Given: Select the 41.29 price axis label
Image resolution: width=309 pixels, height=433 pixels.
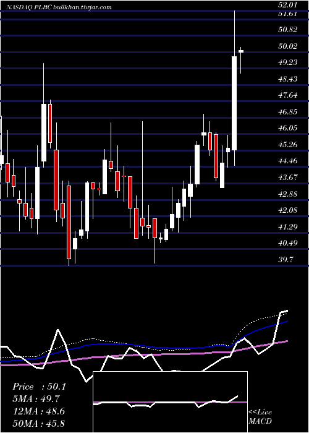Looking at the screenshot, I should (288, 227).
